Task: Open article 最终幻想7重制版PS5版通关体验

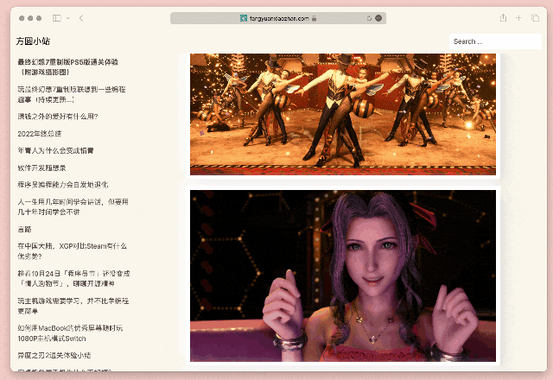Action: pos(68,67)
